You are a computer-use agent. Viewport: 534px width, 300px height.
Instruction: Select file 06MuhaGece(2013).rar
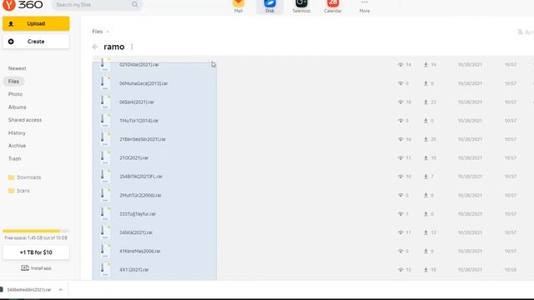(144, 83)
